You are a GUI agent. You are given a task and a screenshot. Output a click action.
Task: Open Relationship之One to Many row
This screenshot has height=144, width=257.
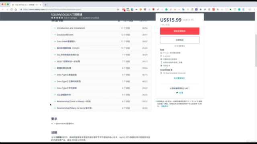[101, 101]
